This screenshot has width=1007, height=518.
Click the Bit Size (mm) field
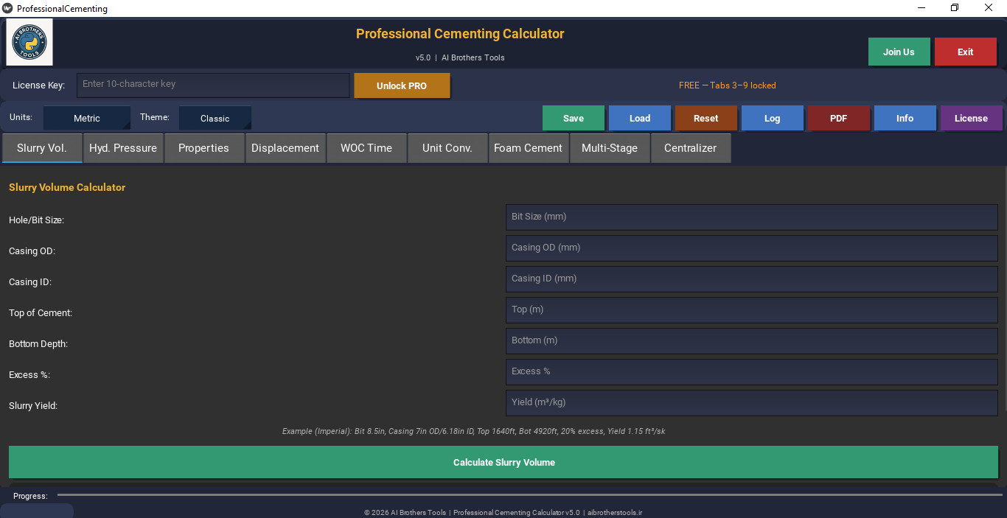point(751,217)
